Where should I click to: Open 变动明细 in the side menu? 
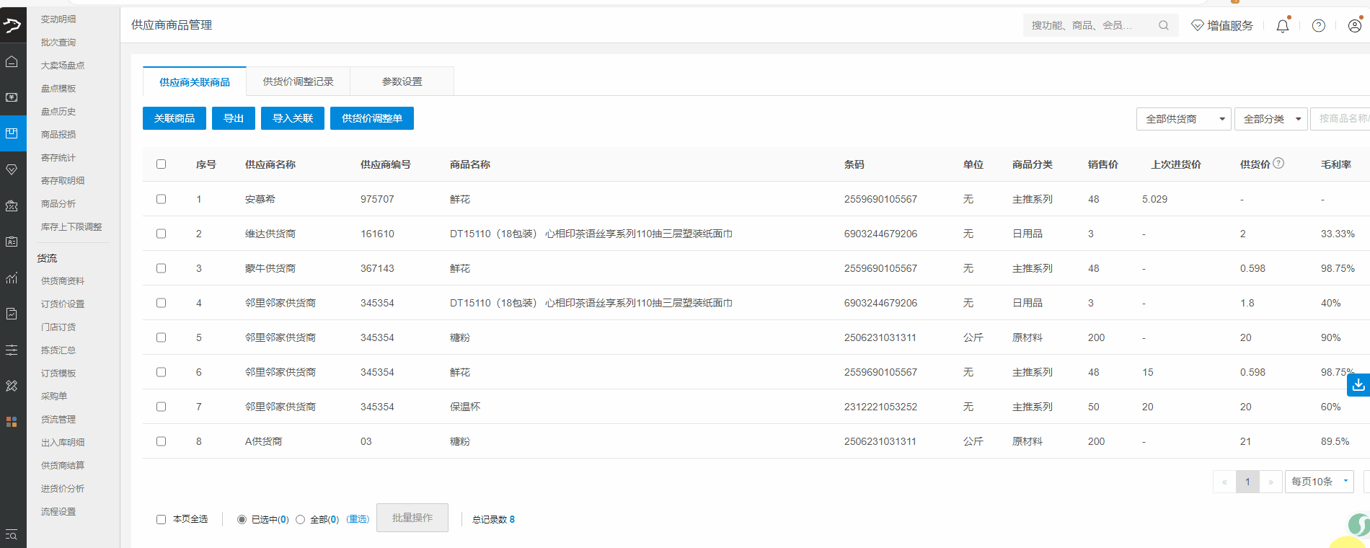(58, 19)
